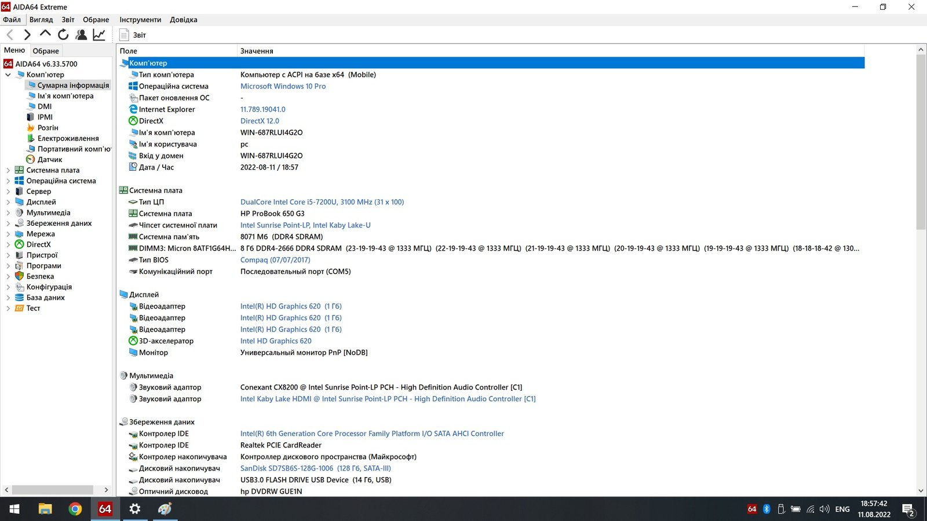The height and width of the screenshot is (521, 927).
Task: Open Google Chrome from taskbar
Action: click(x=75, y=509)
